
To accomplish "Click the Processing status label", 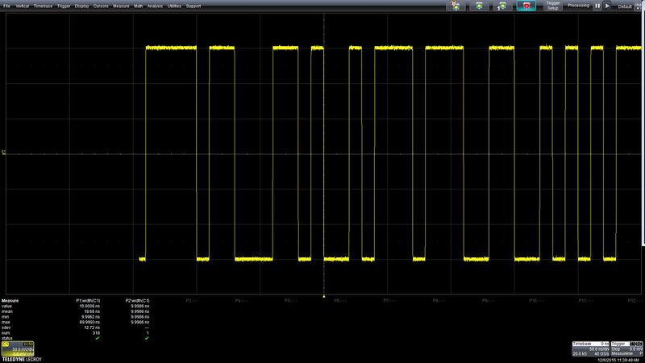I will click(578, 6).
